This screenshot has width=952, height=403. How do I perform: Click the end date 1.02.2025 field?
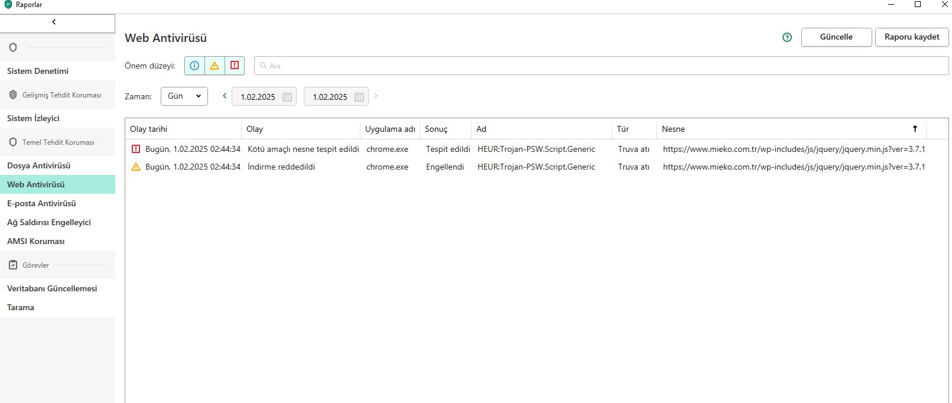[336, 96]
